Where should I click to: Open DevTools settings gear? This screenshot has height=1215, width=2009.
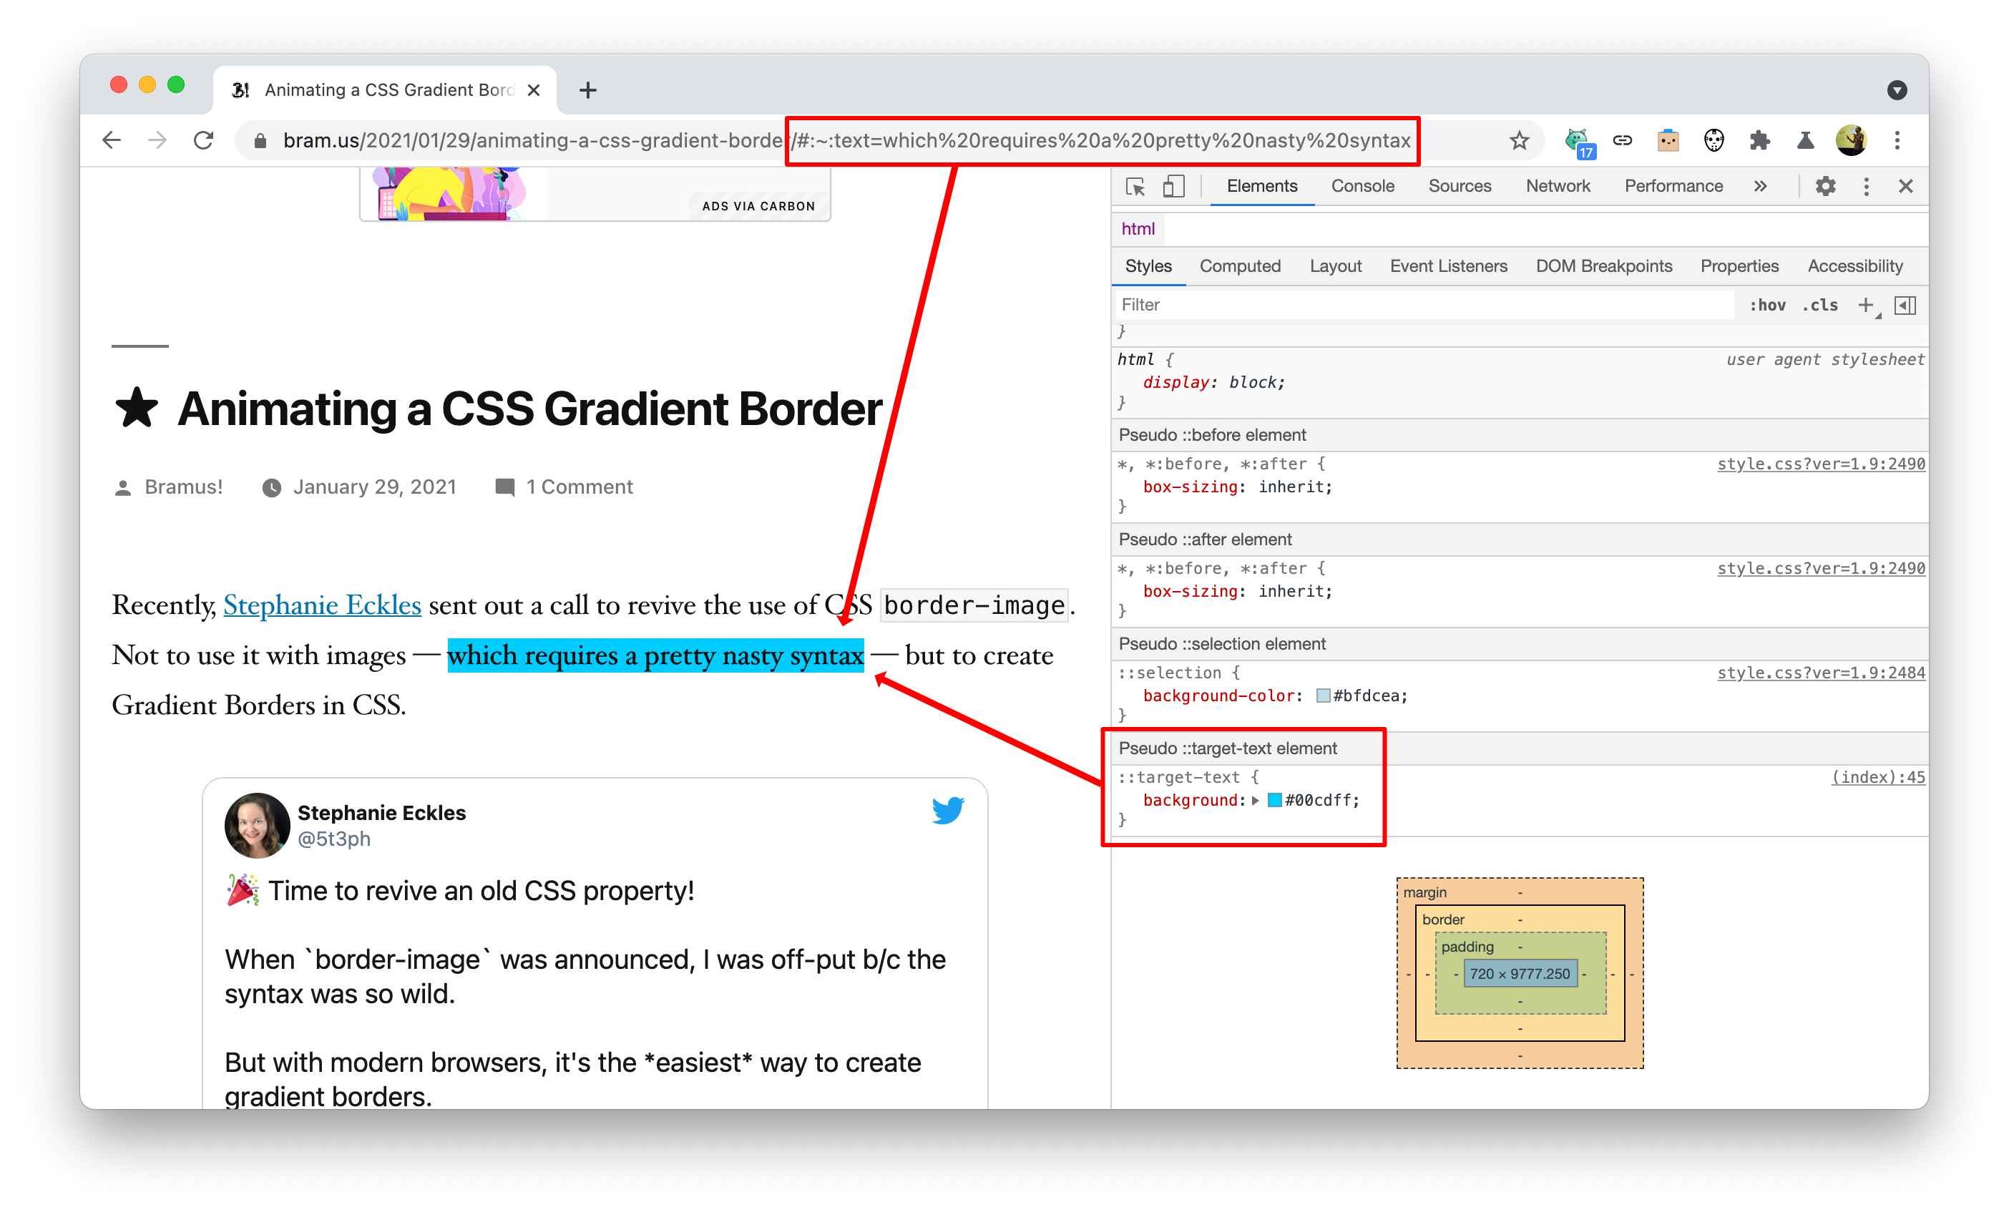pos(1824,187)
